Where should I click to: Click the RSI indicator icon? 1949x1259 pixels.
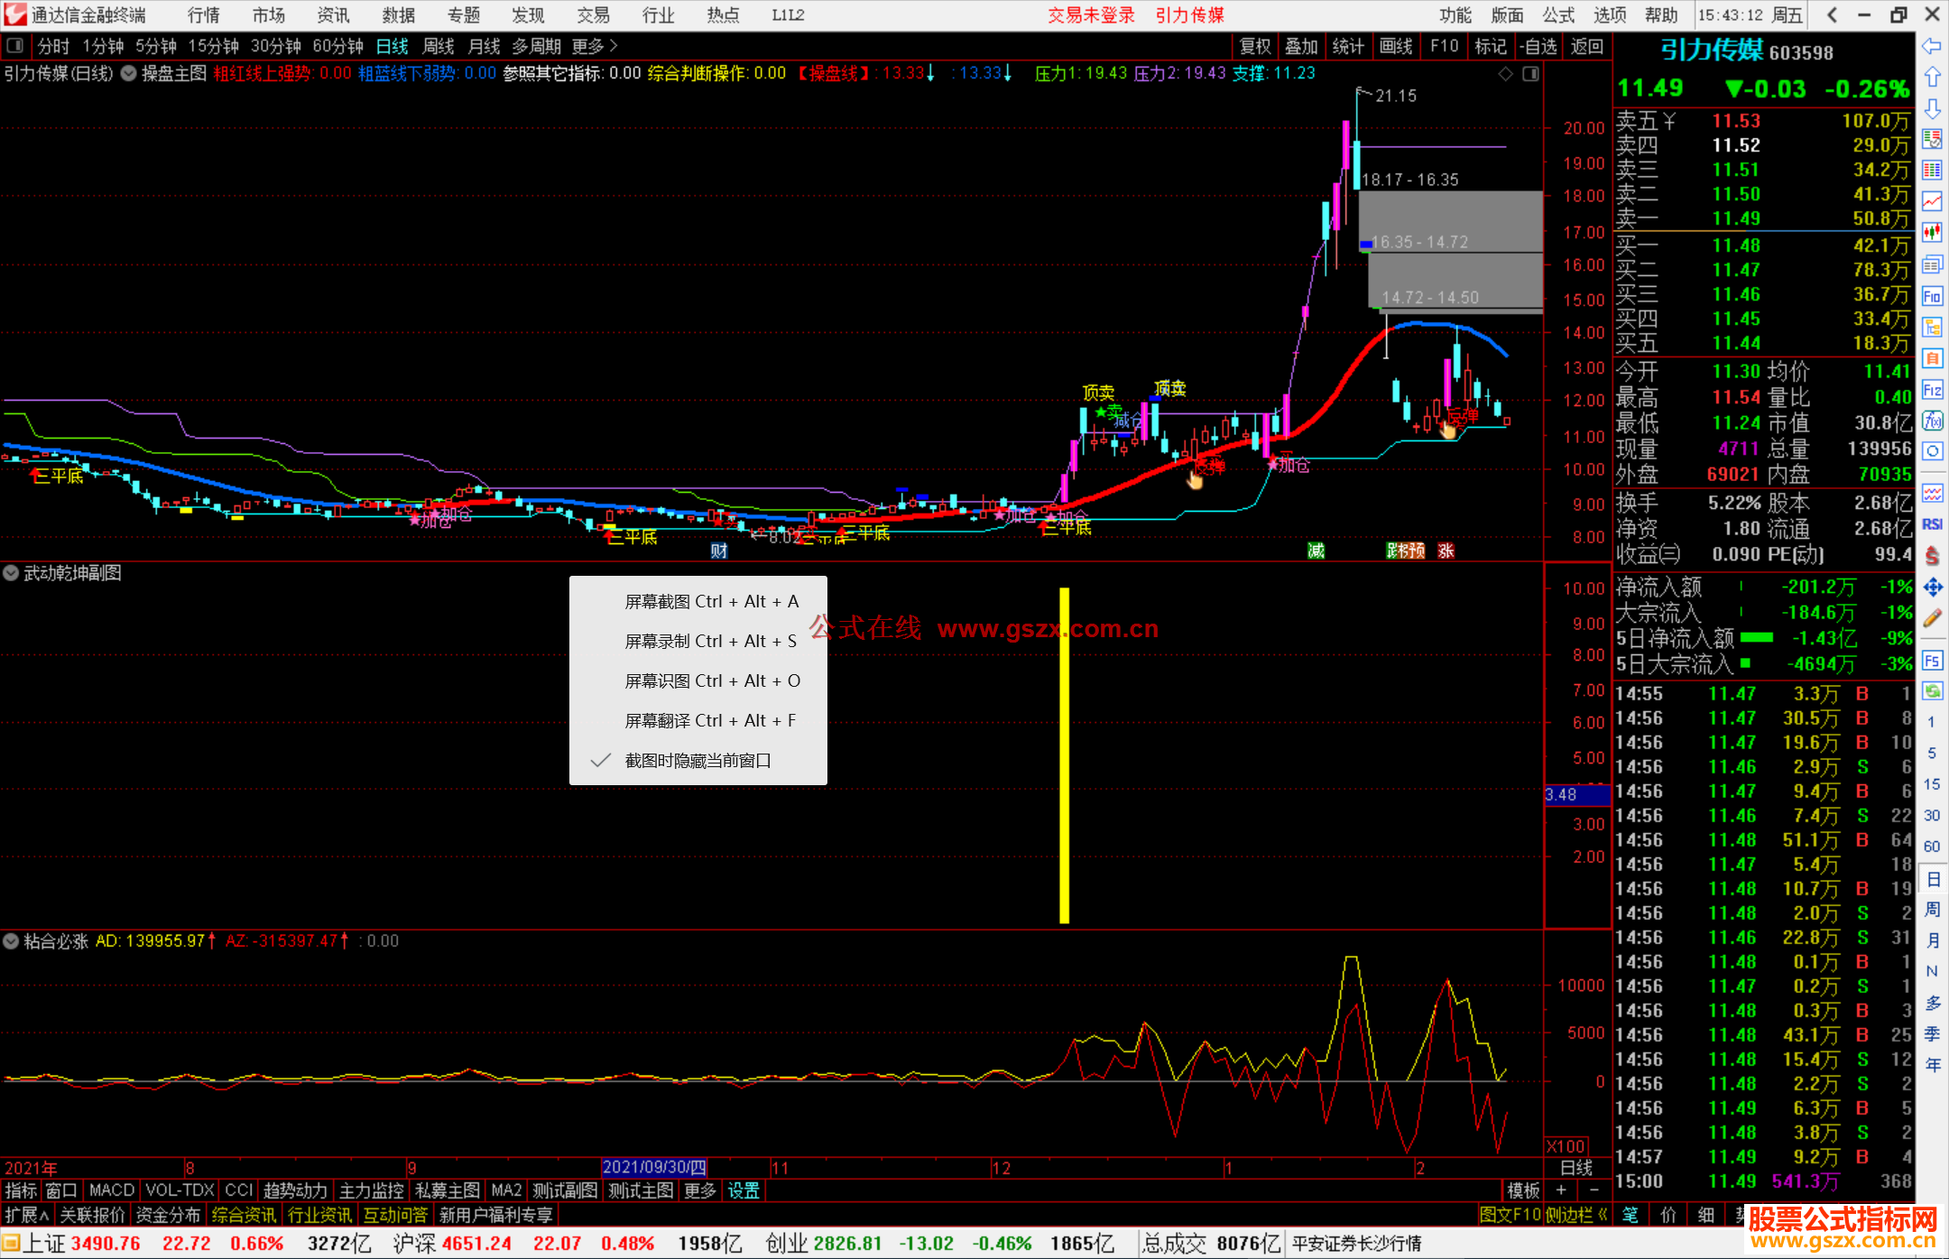point(1932,524)
